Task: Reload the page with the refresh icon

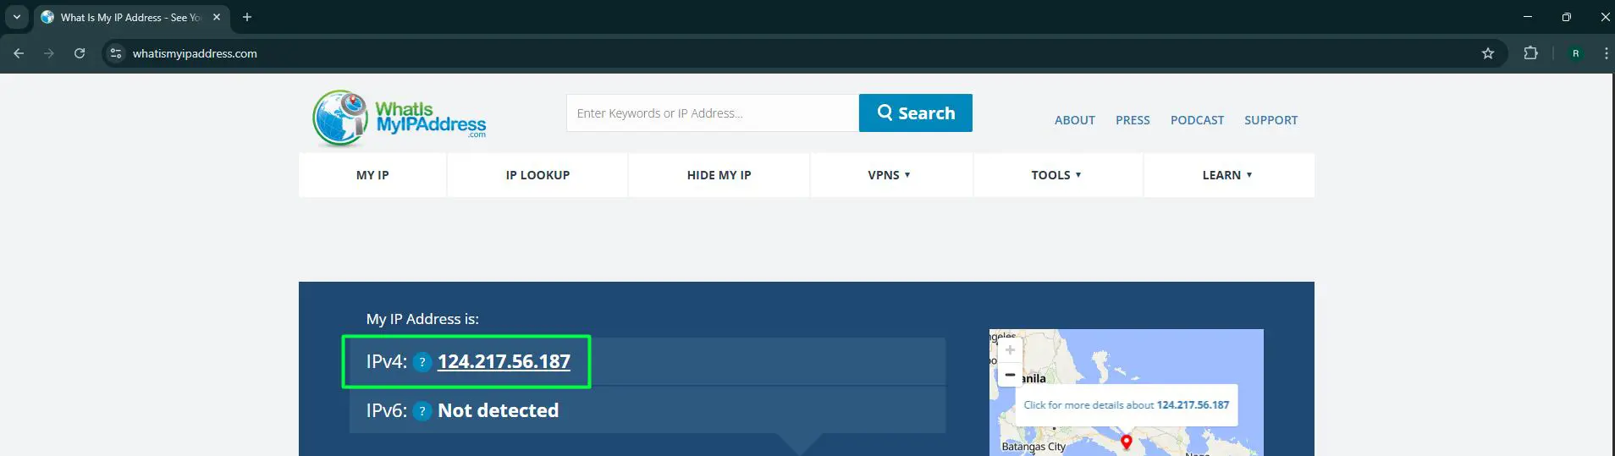Action: pyautogui.click(x=80, y=53)
